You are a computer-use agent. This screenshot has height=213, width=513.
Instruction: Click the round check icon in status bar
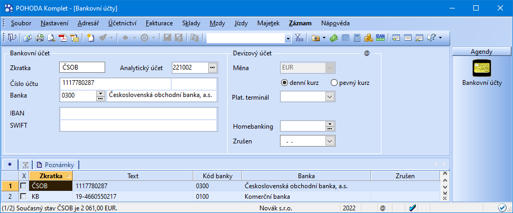click(501, 208)
